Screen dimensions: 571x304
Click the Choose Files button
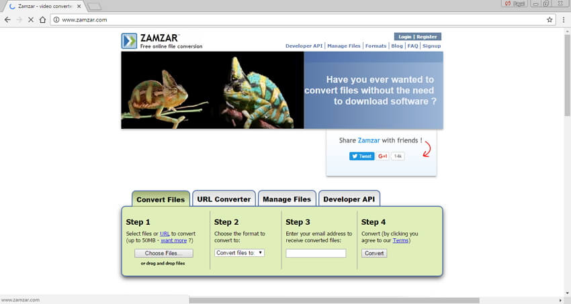coord(164,253)
